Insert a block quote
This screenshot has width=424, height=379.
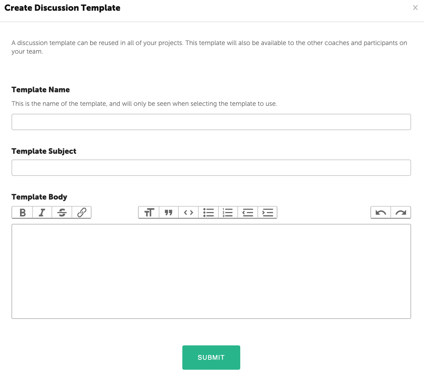169,212
